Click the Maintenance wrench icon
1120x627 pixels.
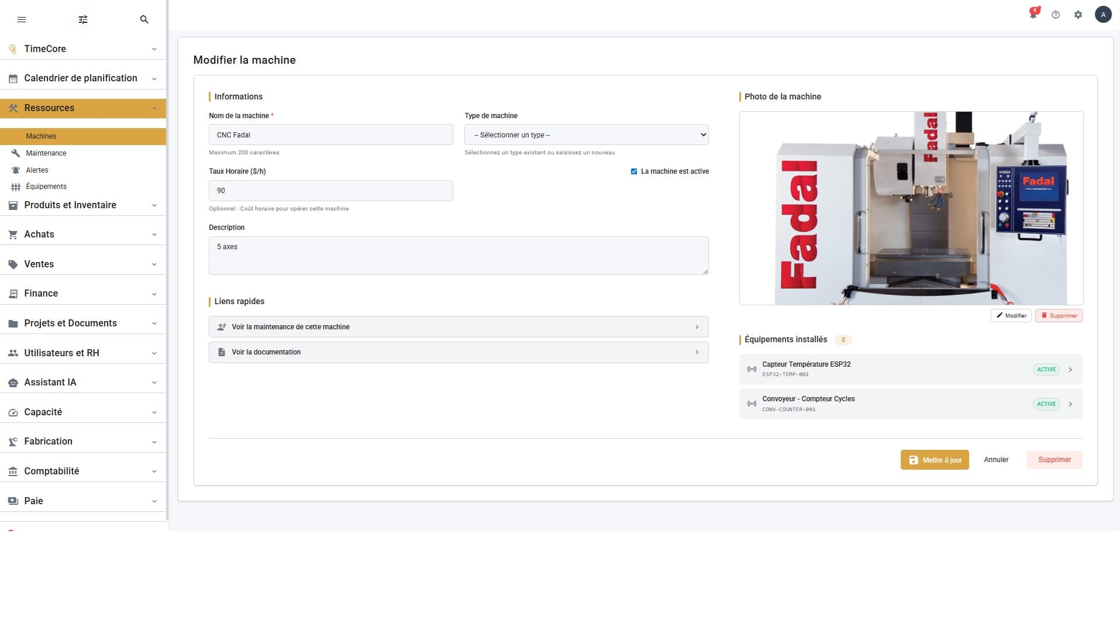16,153
